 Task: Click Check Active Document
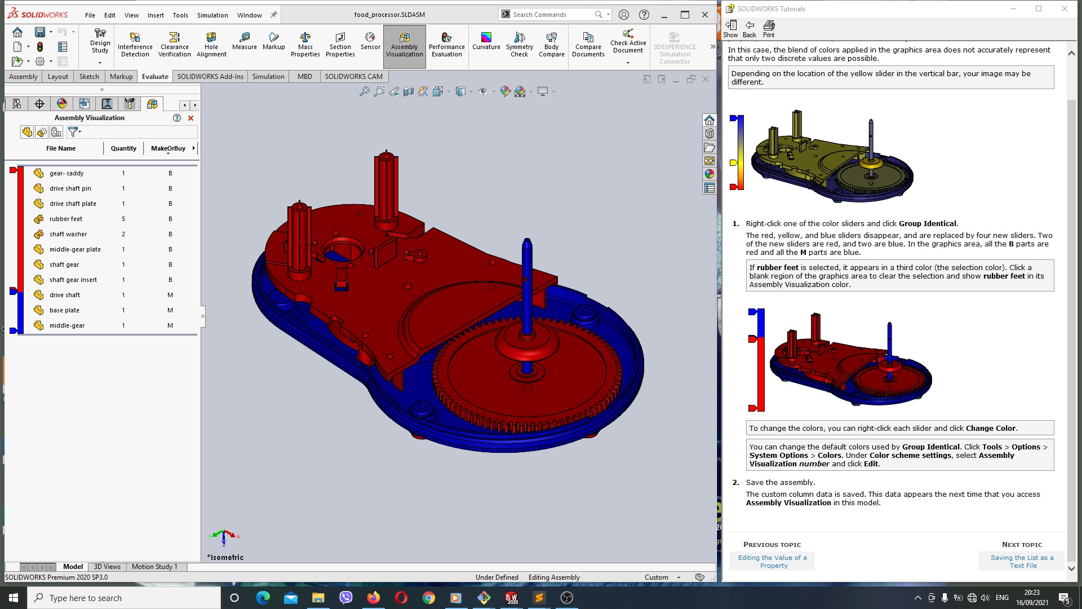click(628, 42)
